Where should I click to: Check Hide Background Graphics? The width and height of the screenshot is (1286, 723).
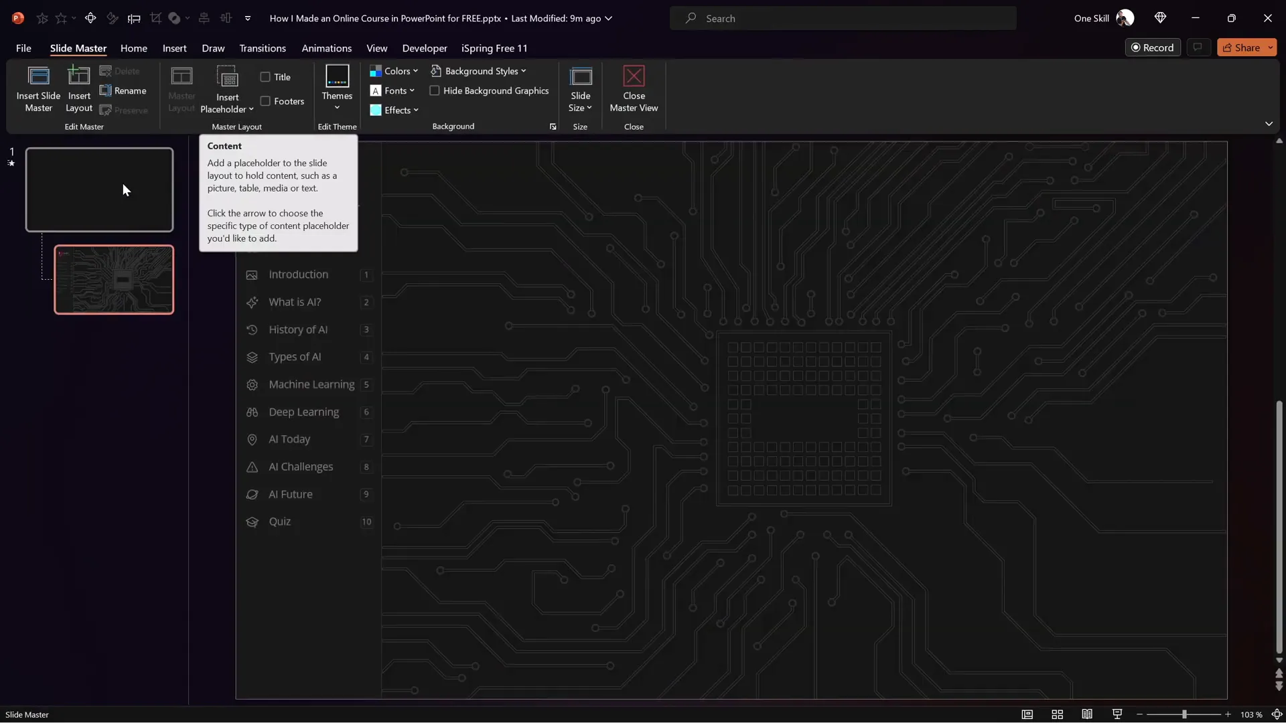point(435,90)
